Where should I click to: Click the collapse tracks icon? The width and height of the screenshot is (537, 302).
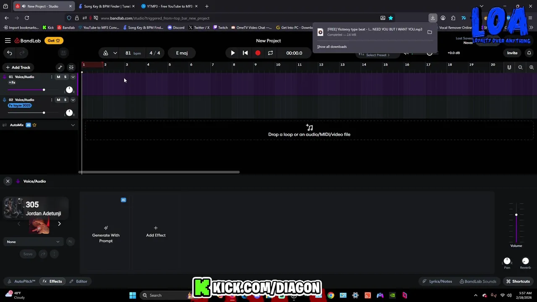(71, 67)
